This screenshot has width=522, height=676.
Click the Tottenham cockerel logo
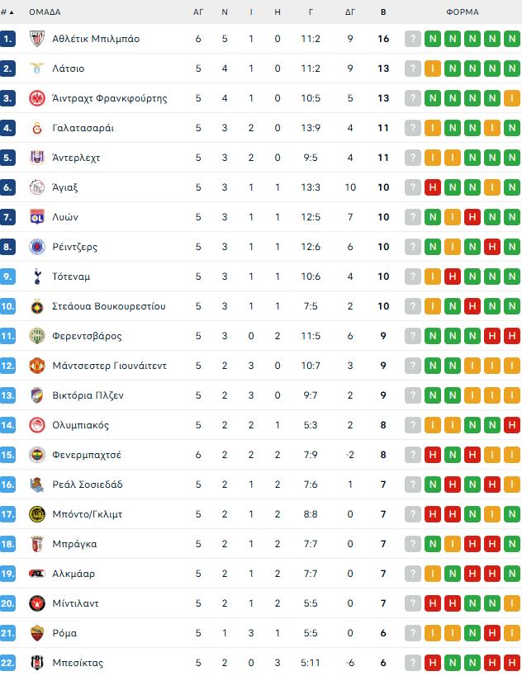pos(37,277)
